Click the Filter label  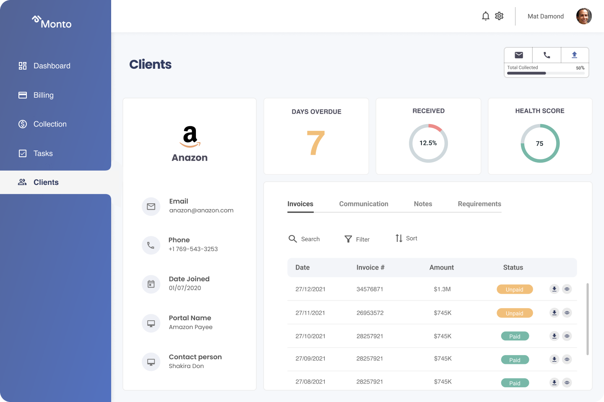[x=363, y=239]
